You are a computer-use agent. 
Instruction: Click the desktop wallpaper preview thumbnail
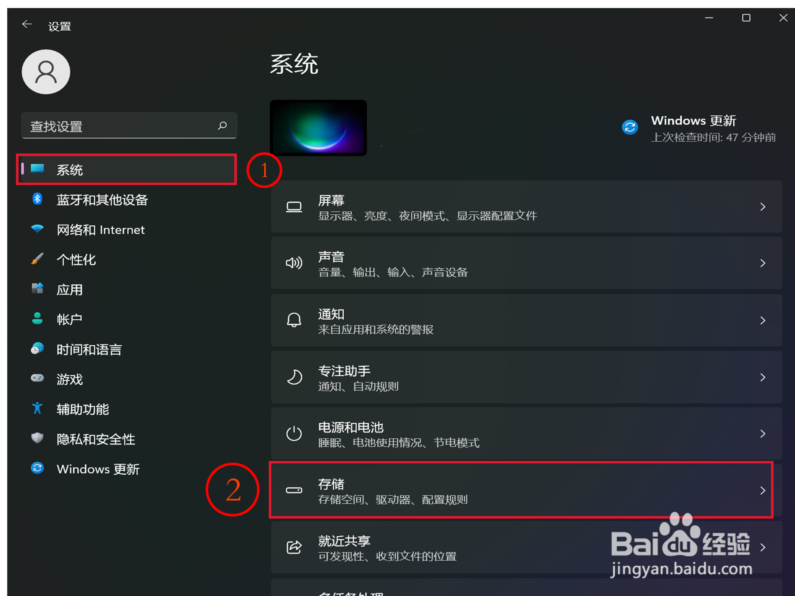[x=318, y=127]
